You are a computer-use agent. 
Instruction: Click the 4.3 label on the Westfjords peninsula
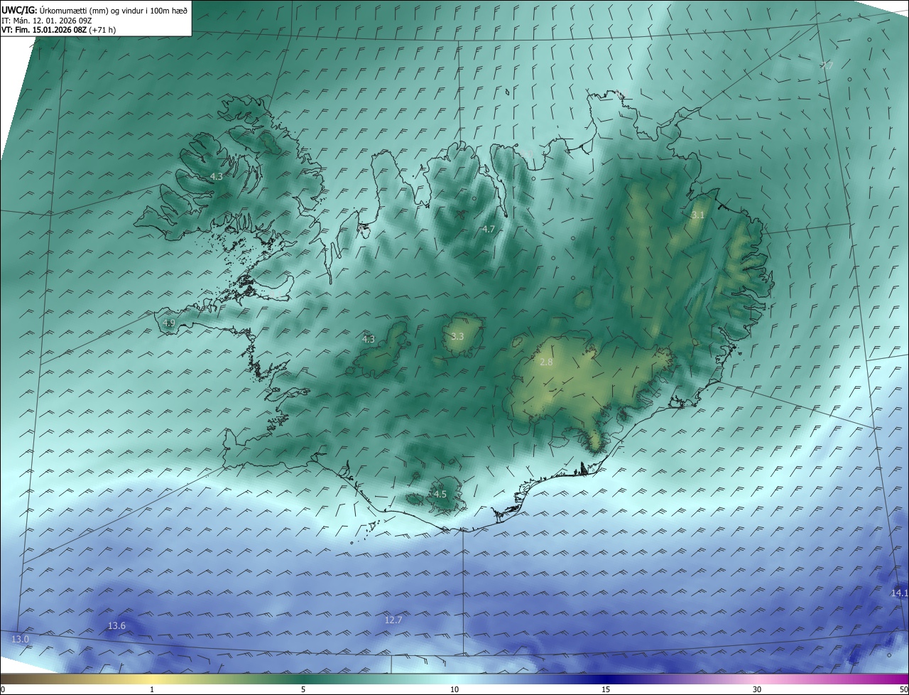(x=217, y=176)
